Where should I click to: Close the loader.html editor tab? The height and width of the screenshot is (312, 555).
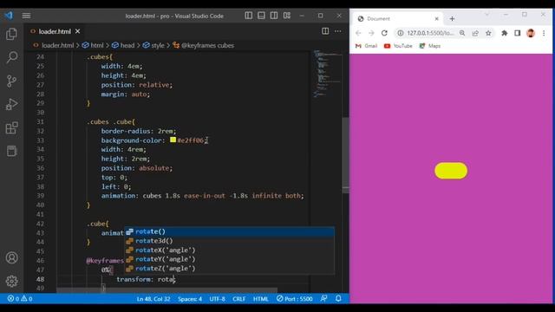click(77, 31)
